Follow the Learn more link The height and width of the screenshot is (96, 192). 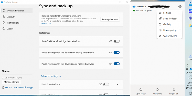coord(46,23)
